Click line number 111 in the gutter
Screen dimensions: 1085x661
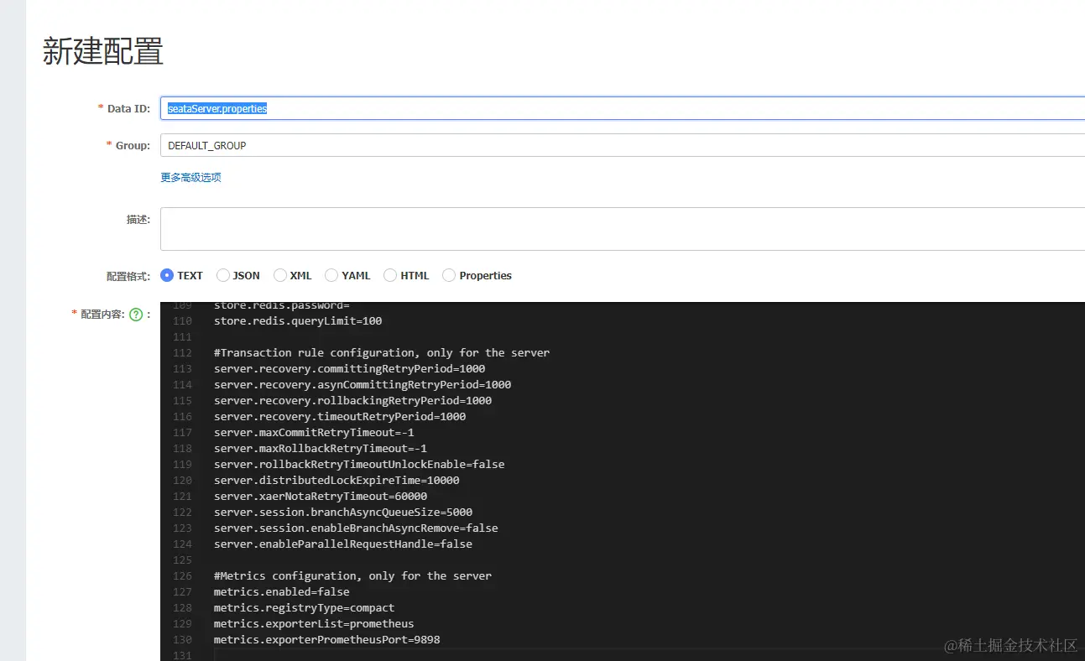(182, 336)
